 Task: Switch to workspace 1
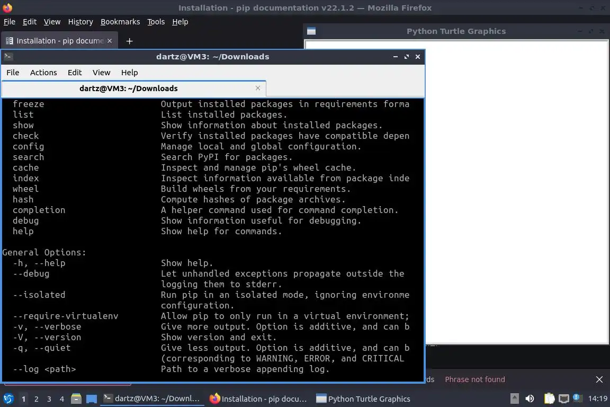tap(24, 399)
